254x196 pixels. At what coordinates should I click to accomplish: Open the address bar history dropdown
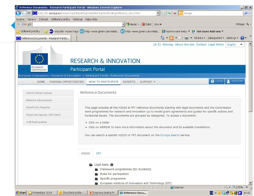click(158, 13)
